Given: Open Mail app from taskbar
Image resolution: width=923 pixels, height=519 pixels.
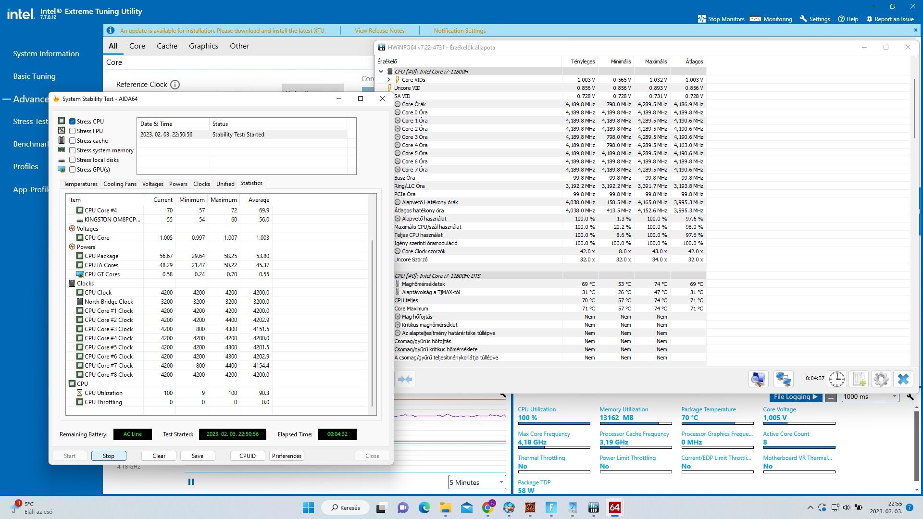Looking at the screenshot, I should 466,507.
